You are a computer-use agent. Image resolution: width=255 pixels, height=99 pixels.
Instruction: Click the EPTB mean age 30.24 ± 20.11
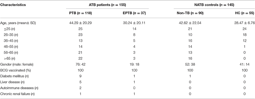coord(134,23)
